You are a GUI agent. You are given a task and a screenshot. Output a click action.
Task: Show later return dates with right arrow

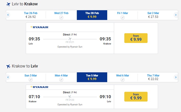tap(175, 77)
